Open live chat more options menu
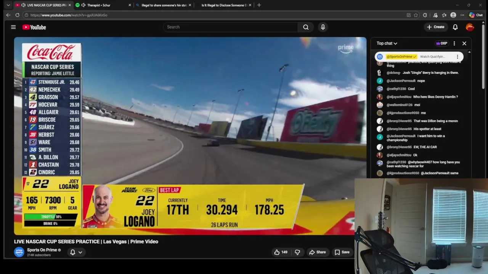488x274 pixels. (x=454, y=43)
